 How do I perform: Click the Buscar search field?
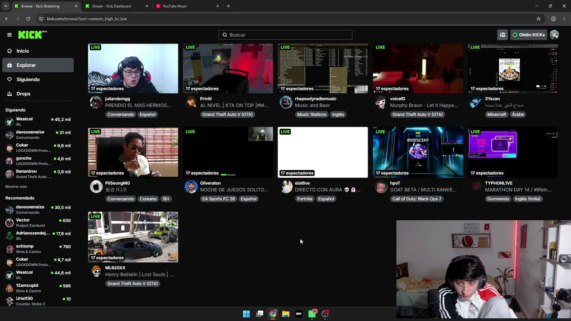pos(285,35)
